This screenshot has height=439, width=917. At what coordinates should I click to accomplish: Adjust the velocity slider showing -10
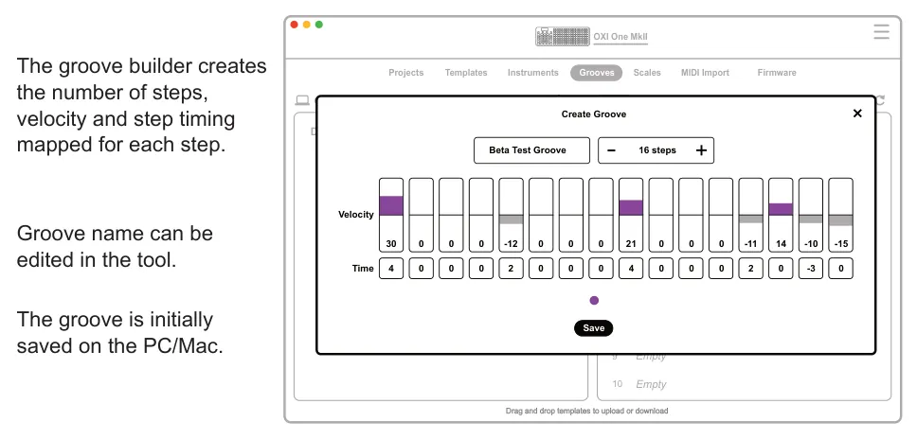(x=811, y=215)
